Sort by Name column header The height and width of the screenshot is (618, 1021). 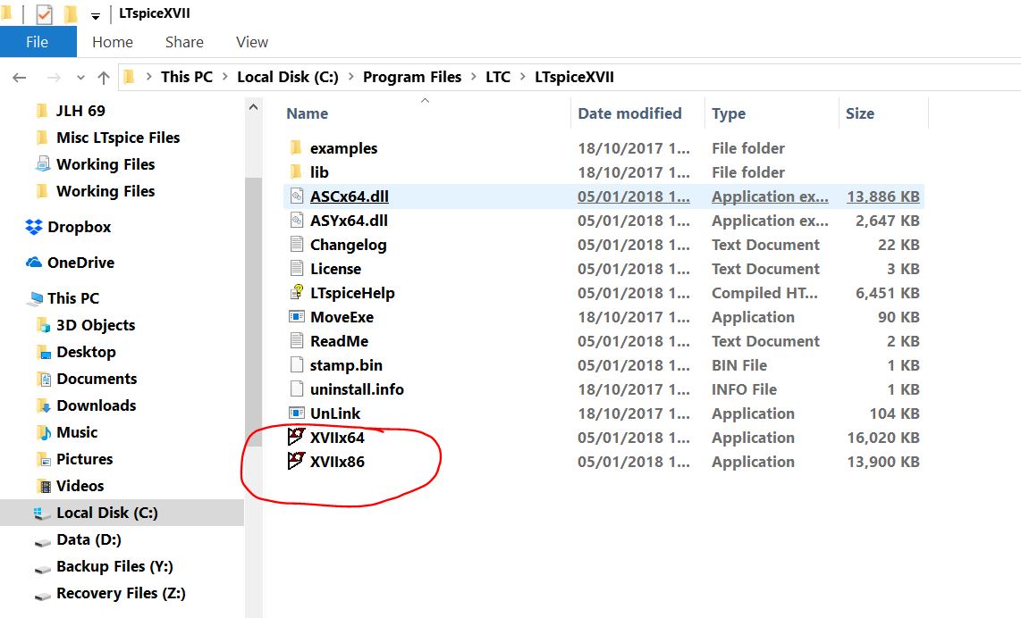308,113
